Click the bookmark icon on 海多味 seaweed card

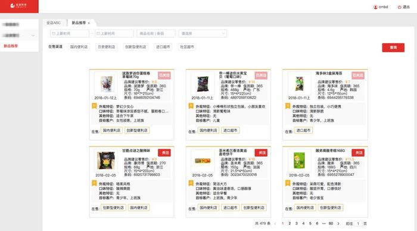pos(288,106)
